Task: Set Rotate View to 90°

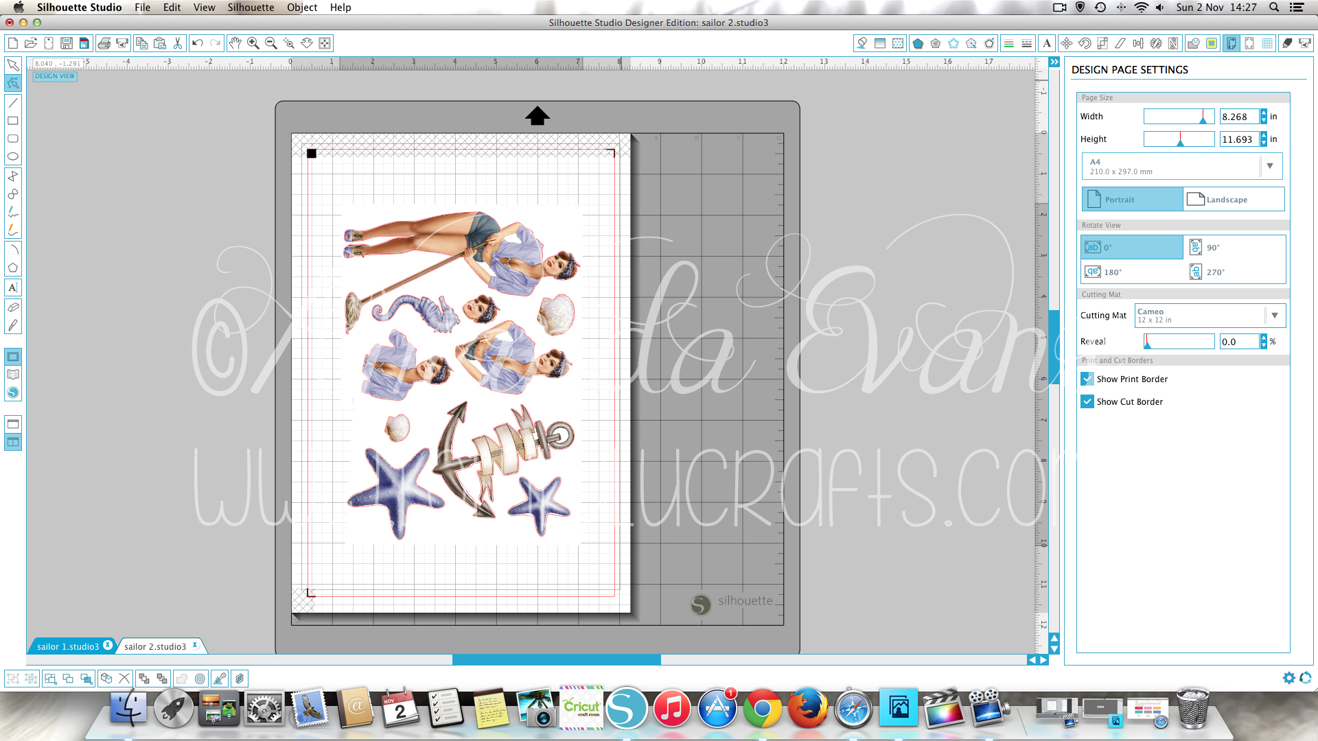Action: click(1234, 248)
